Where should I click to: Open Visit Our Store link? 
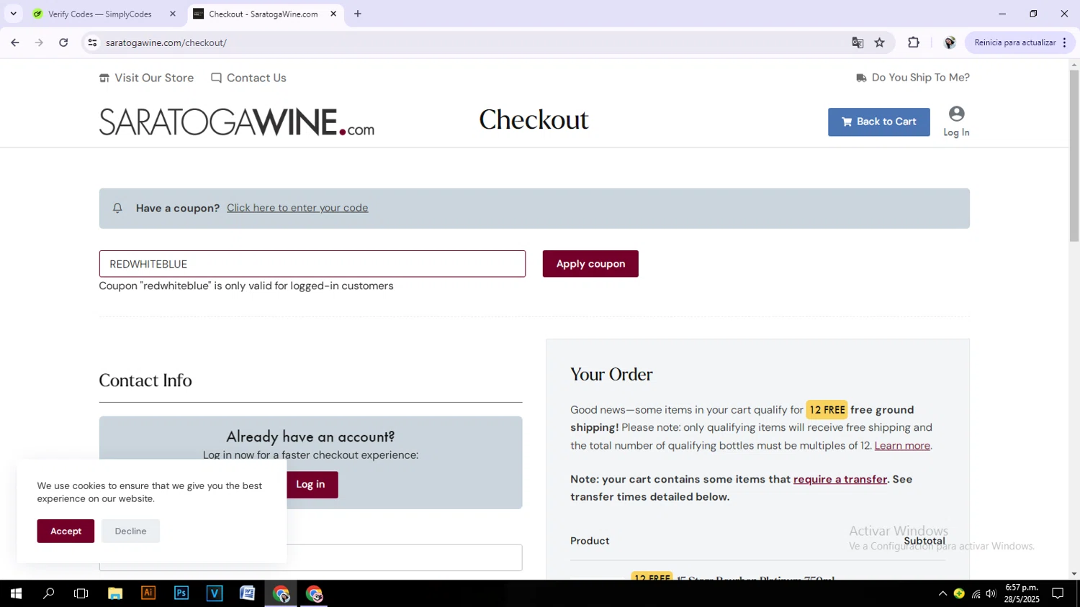[x=146, y=78]
